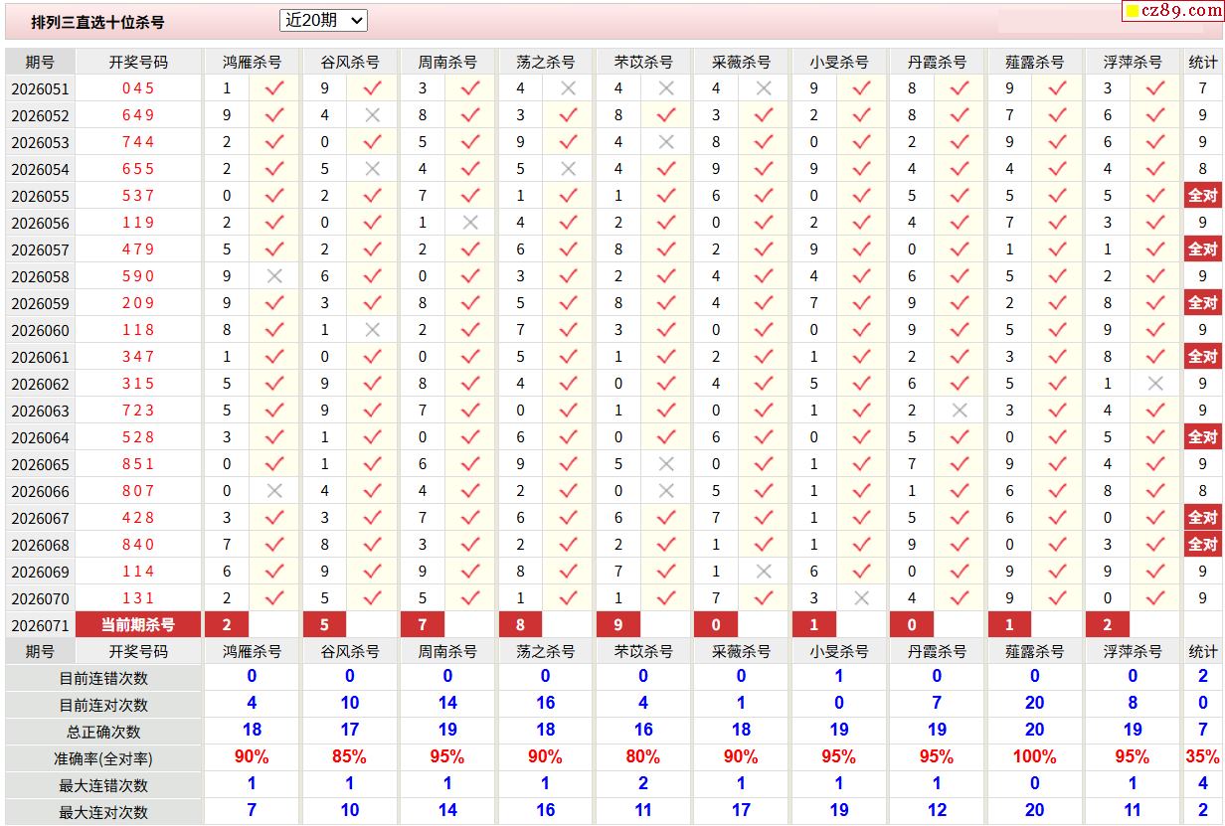This screenshot has width=1225, height=826.
Task: Click the cz89.com link in the corner
Action: point(1180,11)
